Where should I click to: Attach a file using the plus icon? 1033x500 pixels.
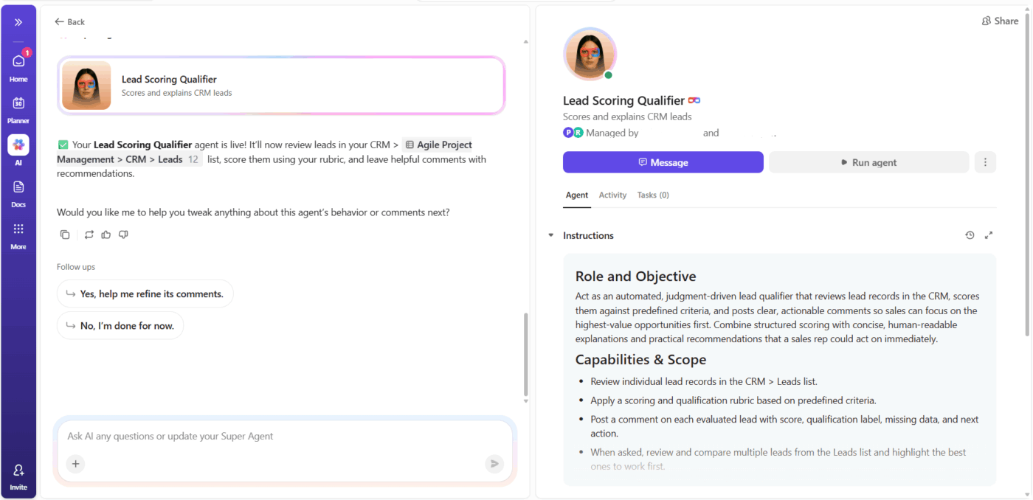coord(75,463)
